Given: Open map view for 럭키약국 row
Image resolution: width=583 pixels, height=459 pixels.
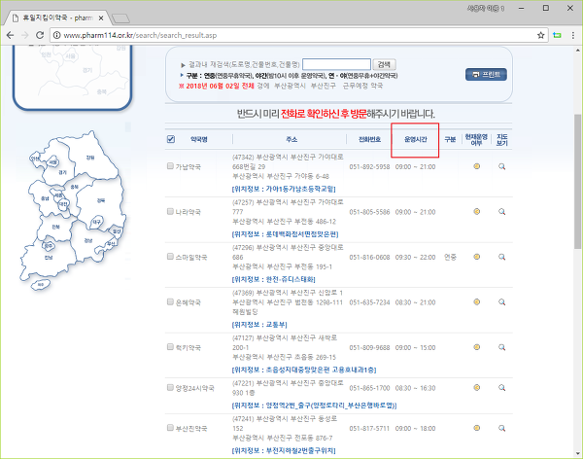Looking at the screenshot, I should tap(501, 347).
